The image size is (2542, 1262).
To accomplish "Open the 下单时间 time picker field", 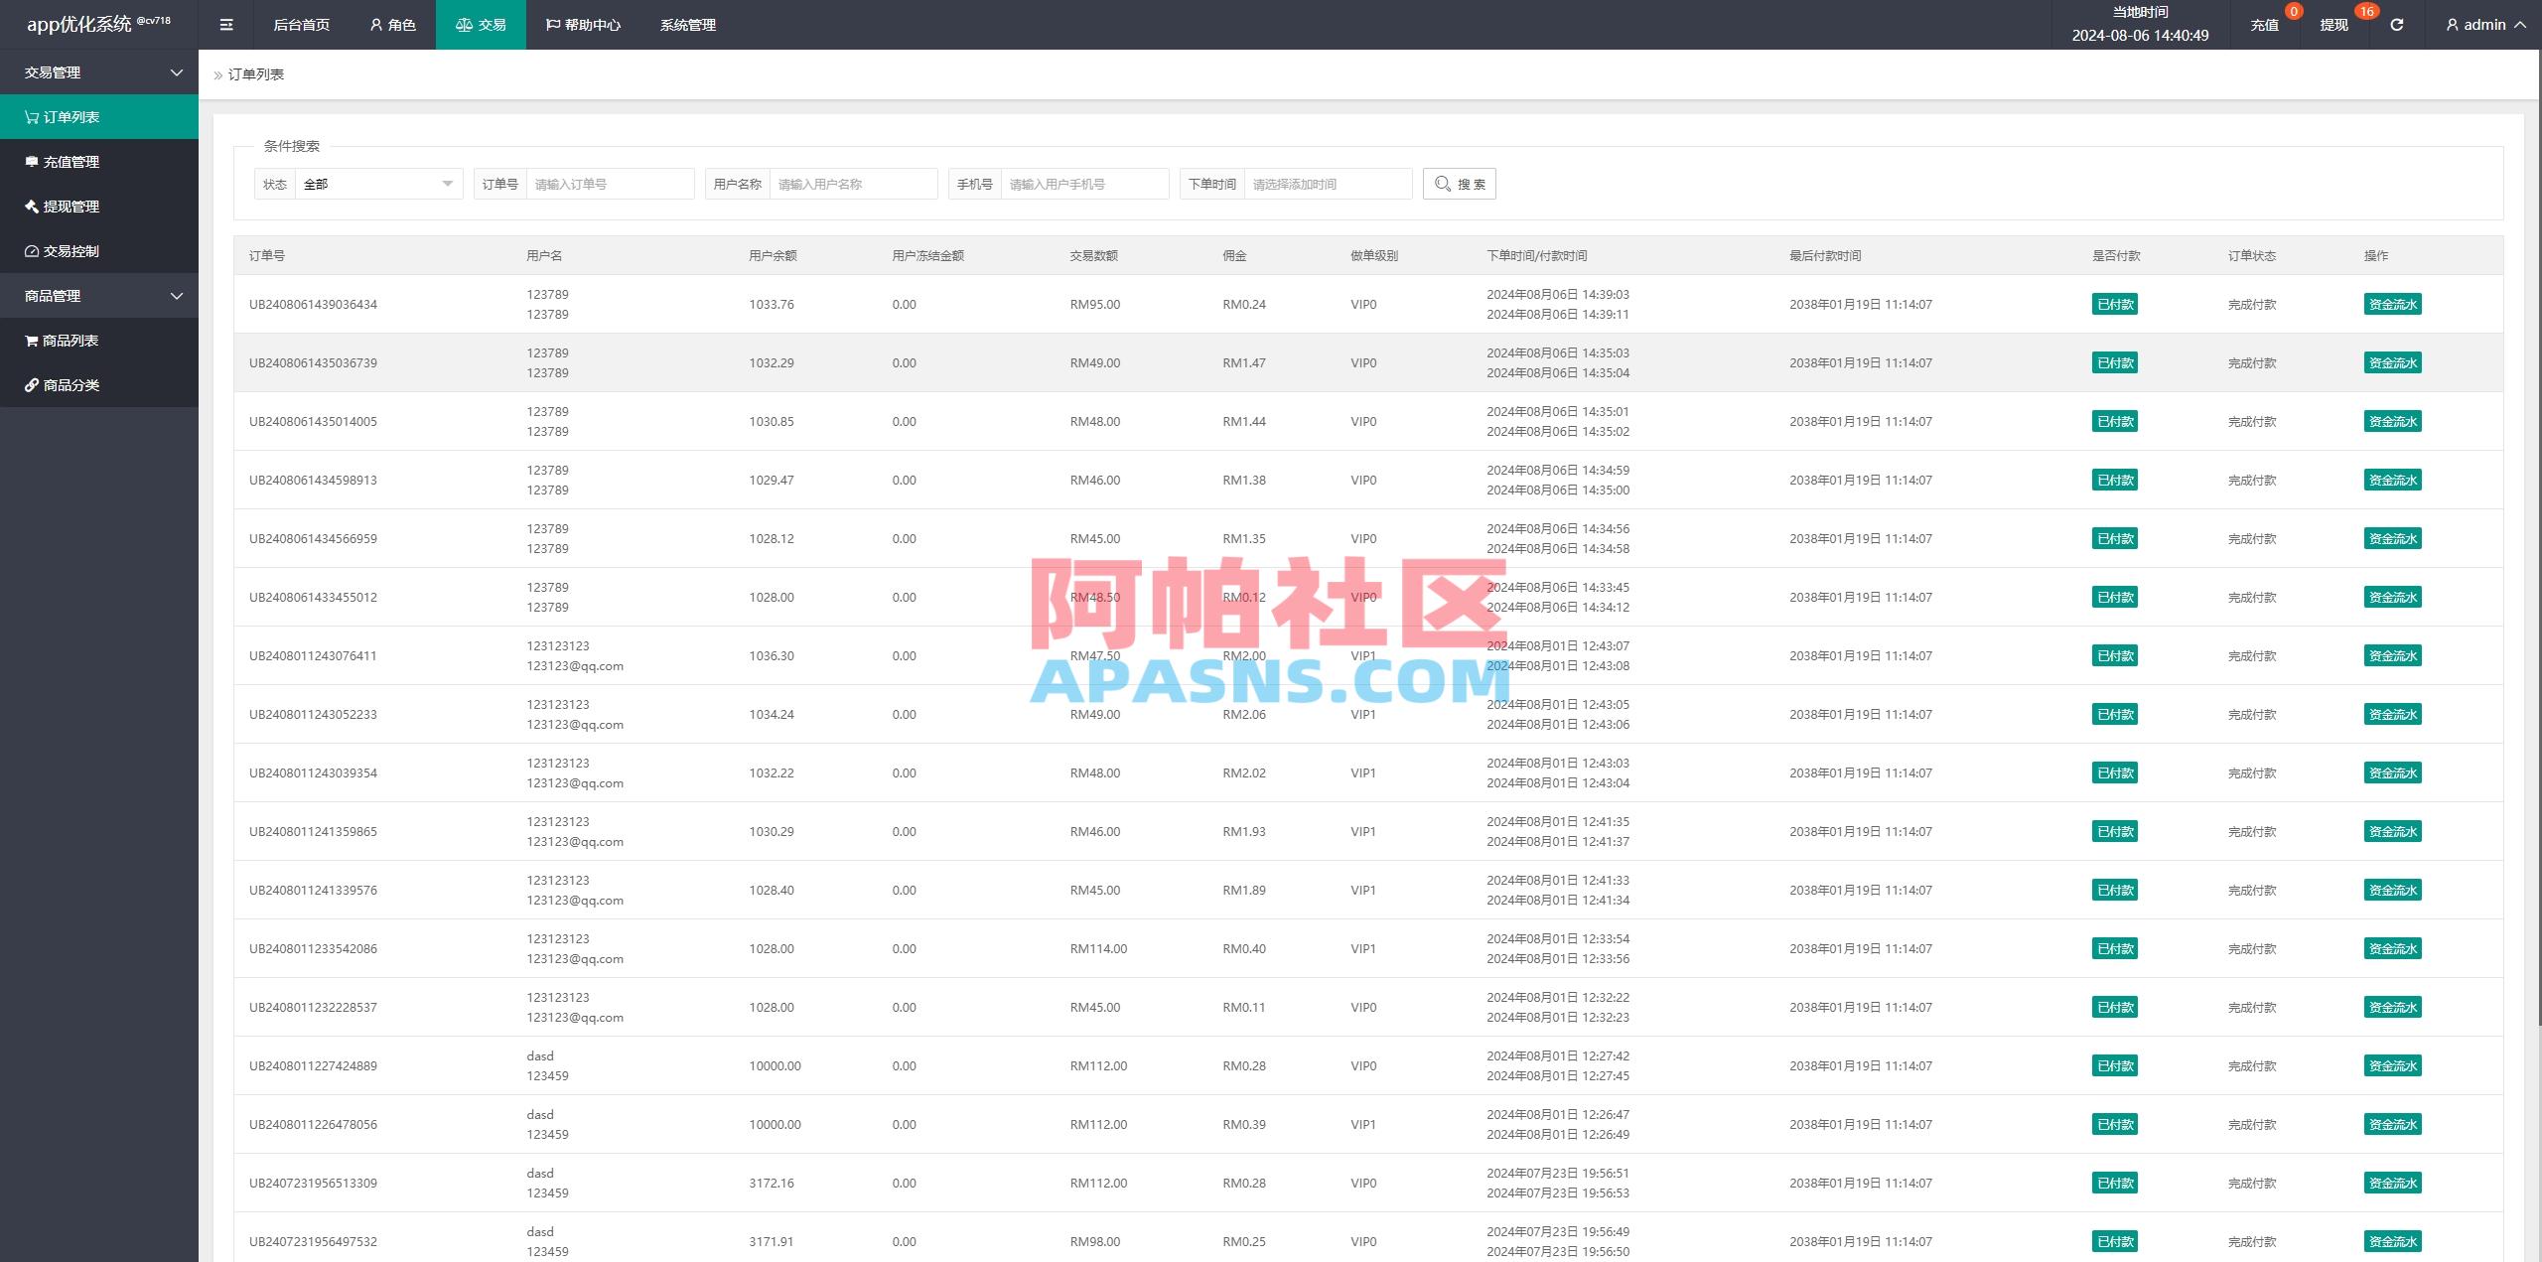I will 1328,184.
